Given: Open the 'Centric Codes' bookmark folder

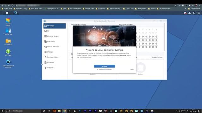Looking at the screenshot, I should coord(128,9).
